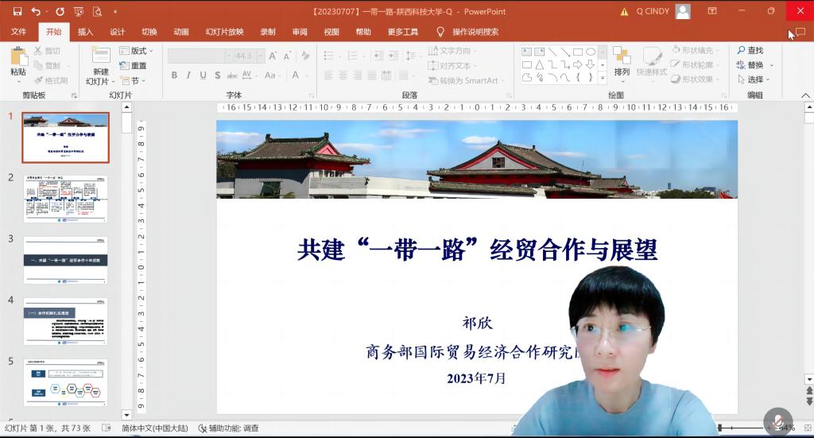Toggle italic text formatting
The width and height of the screenshot is (814, 438).
(x=188, y=76)
